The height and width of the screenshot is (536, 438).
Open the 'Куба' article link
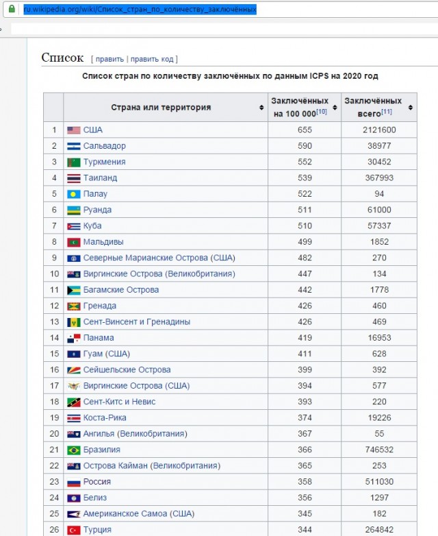(x=92, y=226)
